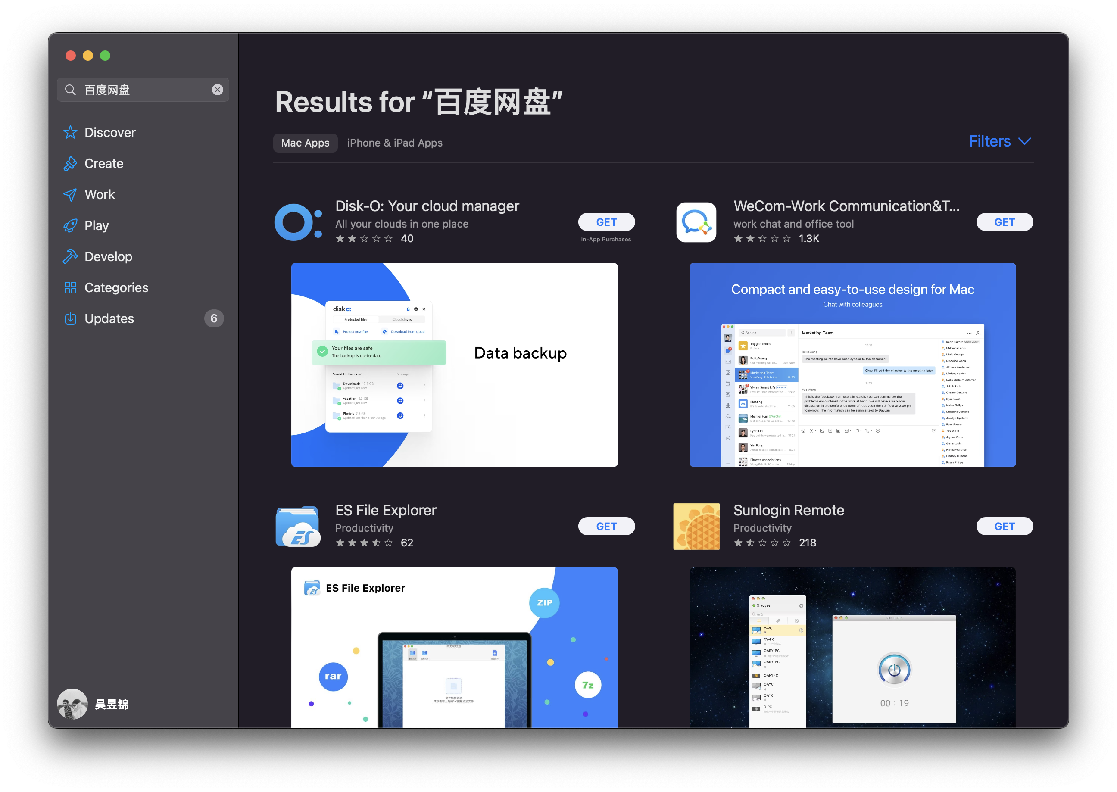Open Disk-O Data backup screenshot
Viewport: 1117px width, 792px height.
pos(454,365)
